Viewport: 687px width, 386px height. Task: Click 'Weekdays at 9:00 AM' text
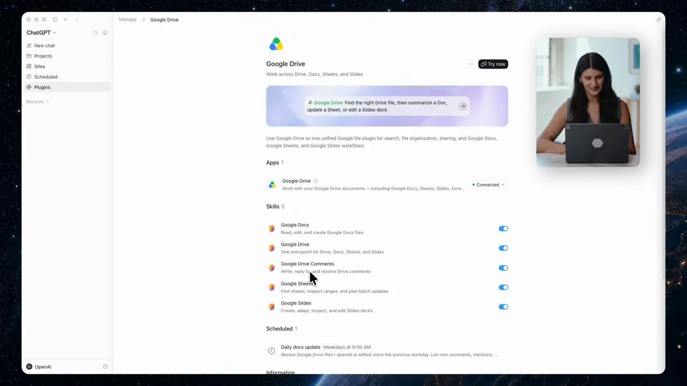pyautogui.click(x=347, y=347)
